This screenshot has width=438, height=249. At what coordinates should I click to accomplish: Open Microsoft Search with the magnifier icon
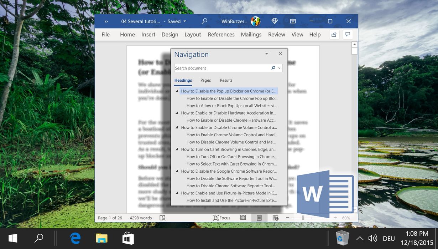(204, 21)
